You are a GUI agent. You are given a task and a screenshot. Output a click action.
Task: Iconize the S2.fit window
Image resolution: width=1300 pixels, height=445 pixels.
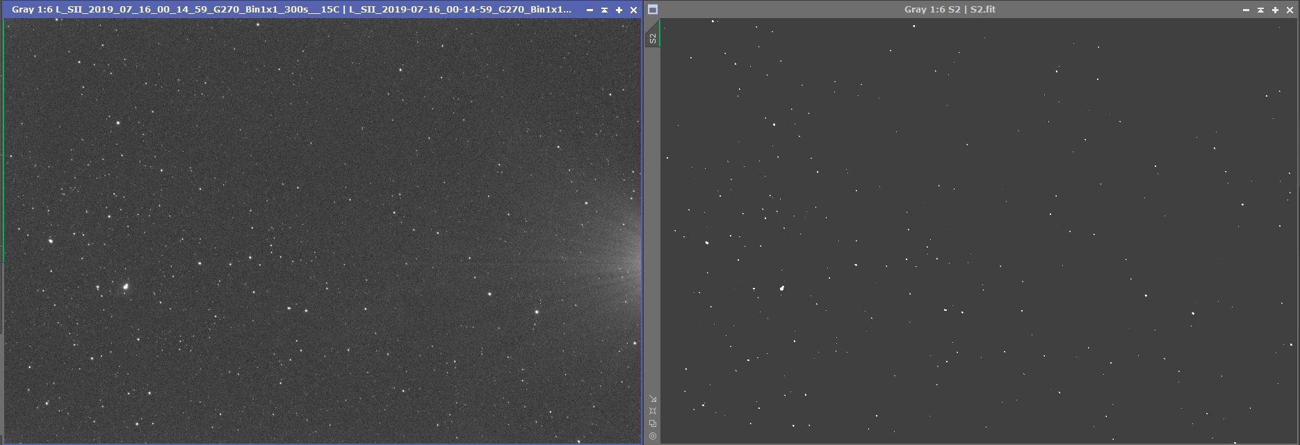coord(1260,10)
